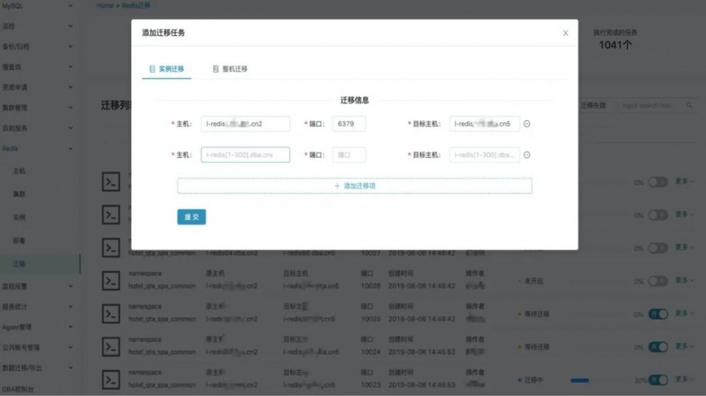The image size is (706, 396).
Task: Select 迁移 under Redis menu
Action: coord(40,264)
